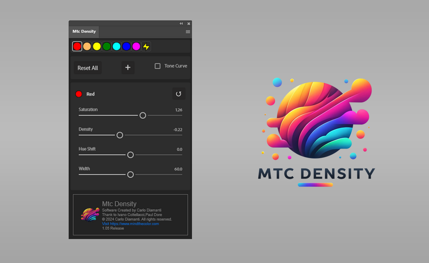429x263 pixels.
Task: Select the cyan color swatch
Action: (117, 46)
